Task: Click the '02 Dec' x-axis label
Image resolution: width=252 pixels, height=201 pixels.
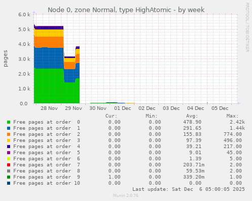Action: point(147,108)
